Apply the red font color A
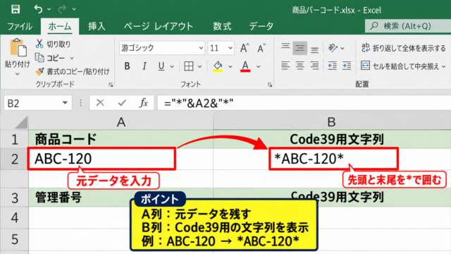 click(x=245, y=66)
